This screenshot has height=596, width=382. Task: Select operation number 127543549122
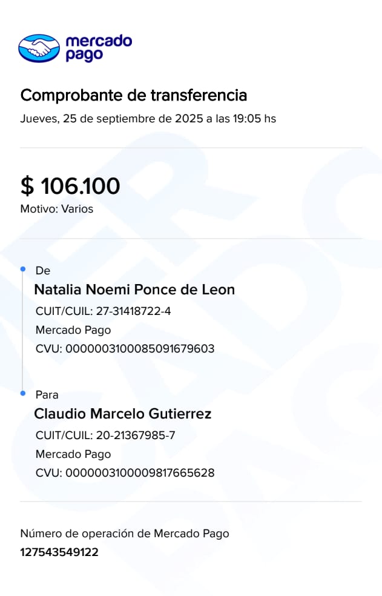click(59, 552)
